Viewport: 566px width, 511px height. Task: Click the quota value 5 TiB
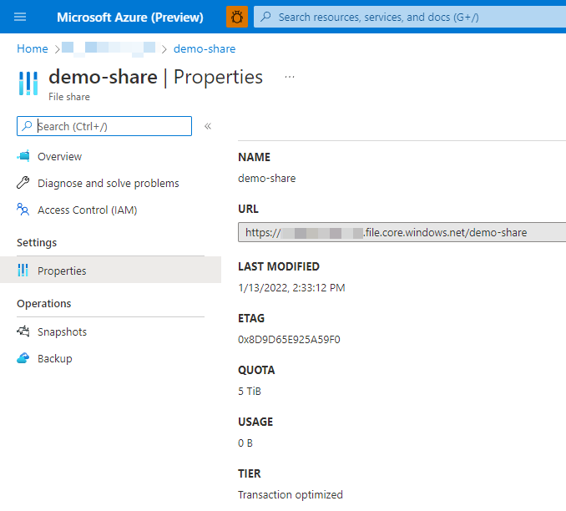[x=250, y=392]
